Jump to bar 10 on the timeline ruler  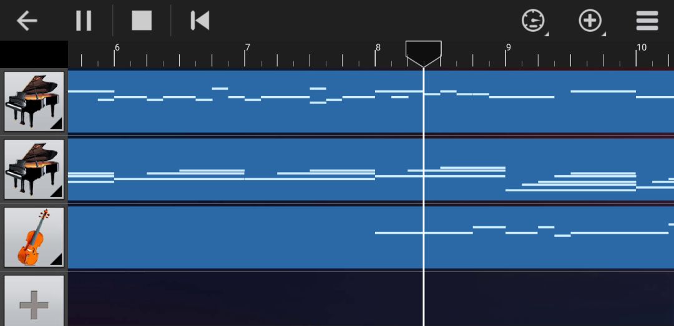pyautogui.click(x=641, y=47)
